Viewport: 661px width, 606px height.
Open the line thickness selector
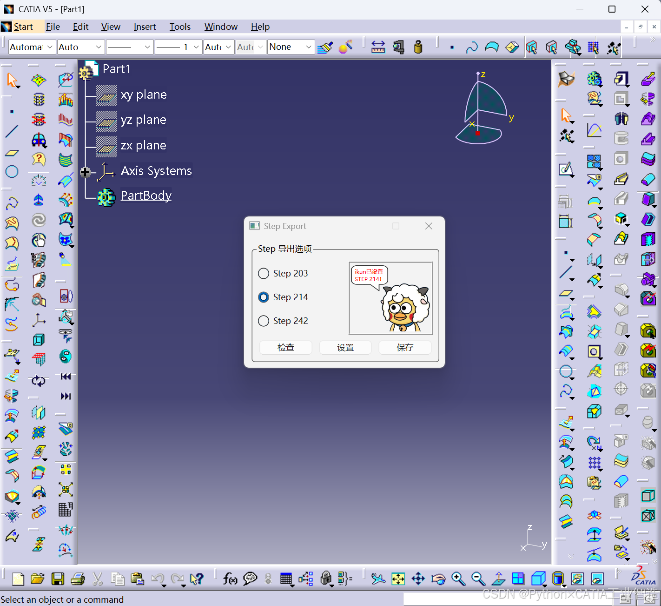(x=178, y=47)
